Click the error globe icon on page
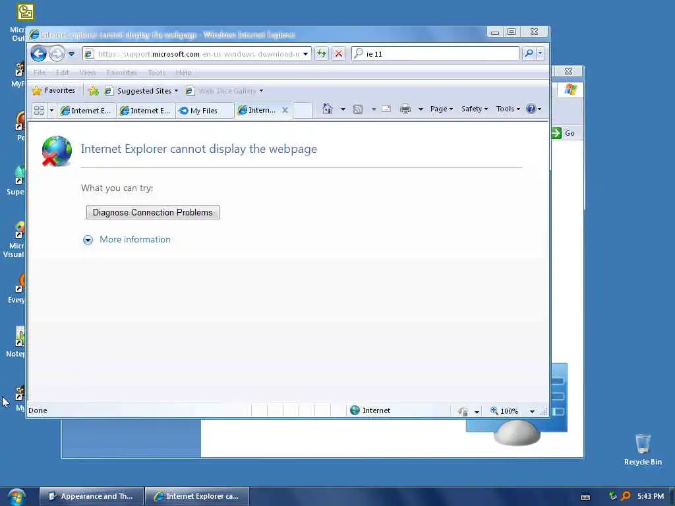 pyautogui.click(x=57, y=151)
